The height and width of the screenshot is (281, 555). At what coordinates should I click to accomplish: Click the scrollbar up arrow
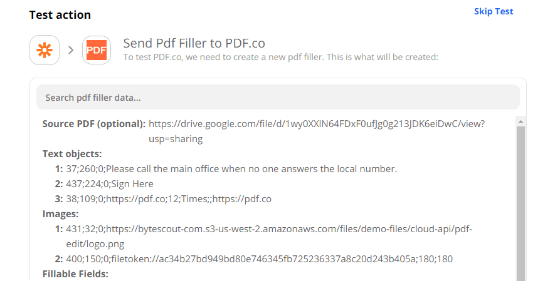(521, 121)
